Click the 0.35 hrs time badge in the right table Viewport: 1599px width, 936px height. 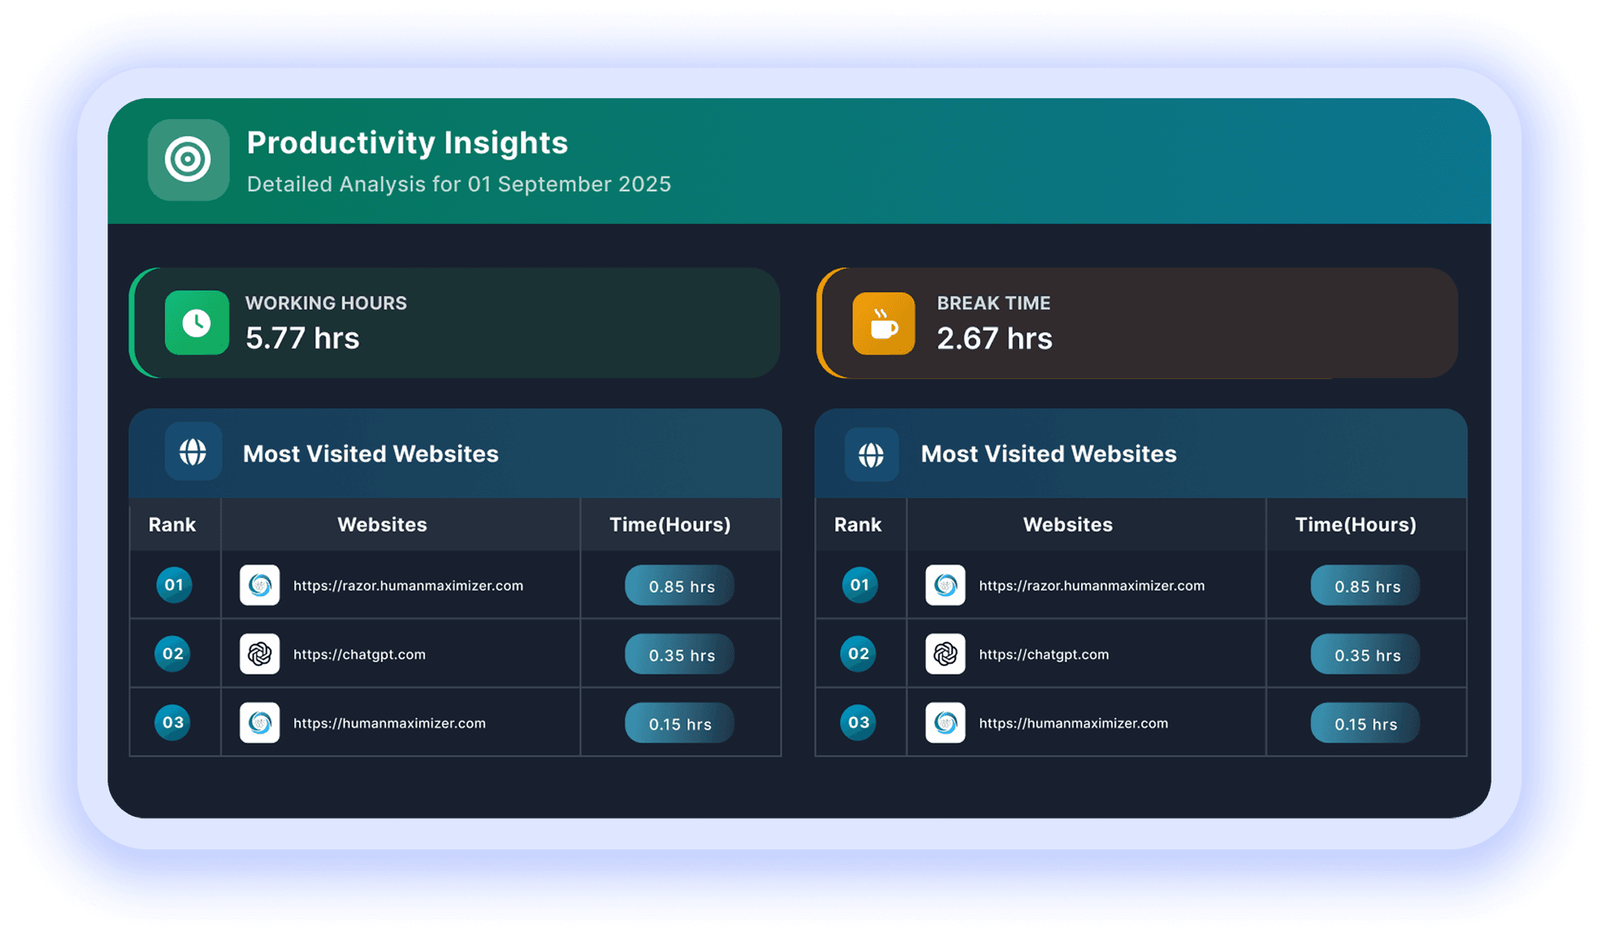pyautogui.click(x=1364, y=655)
